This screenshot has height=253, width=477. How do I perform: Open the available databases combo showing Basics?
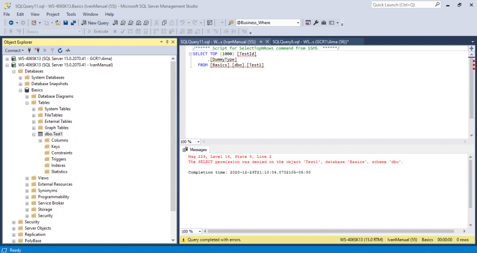click(54, 32)
